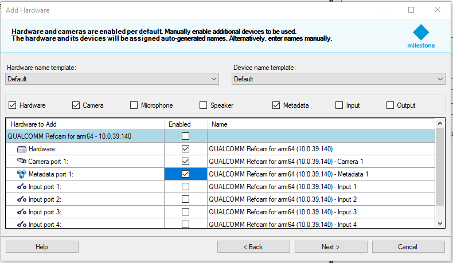This screenshot has height=263, width=453.
Task: Click the Hardware row device icon
Action: [22, 149]
